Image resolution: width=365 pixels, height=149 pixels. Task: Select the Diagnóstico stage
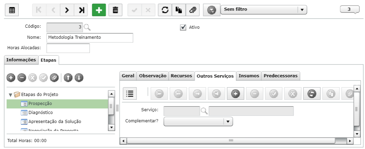coord(41,113)
